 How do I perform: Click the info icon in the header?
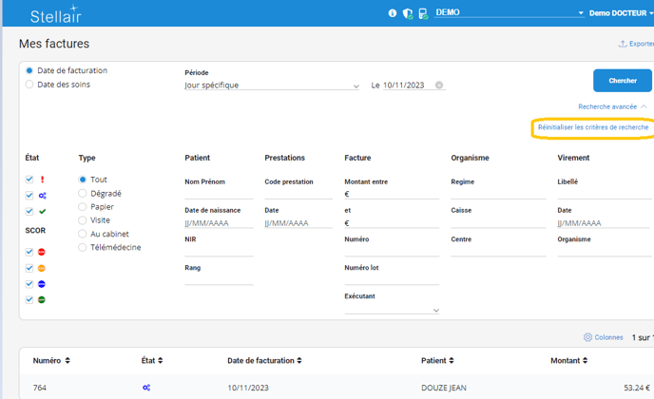pyautogui.click(x=393, y=13)
